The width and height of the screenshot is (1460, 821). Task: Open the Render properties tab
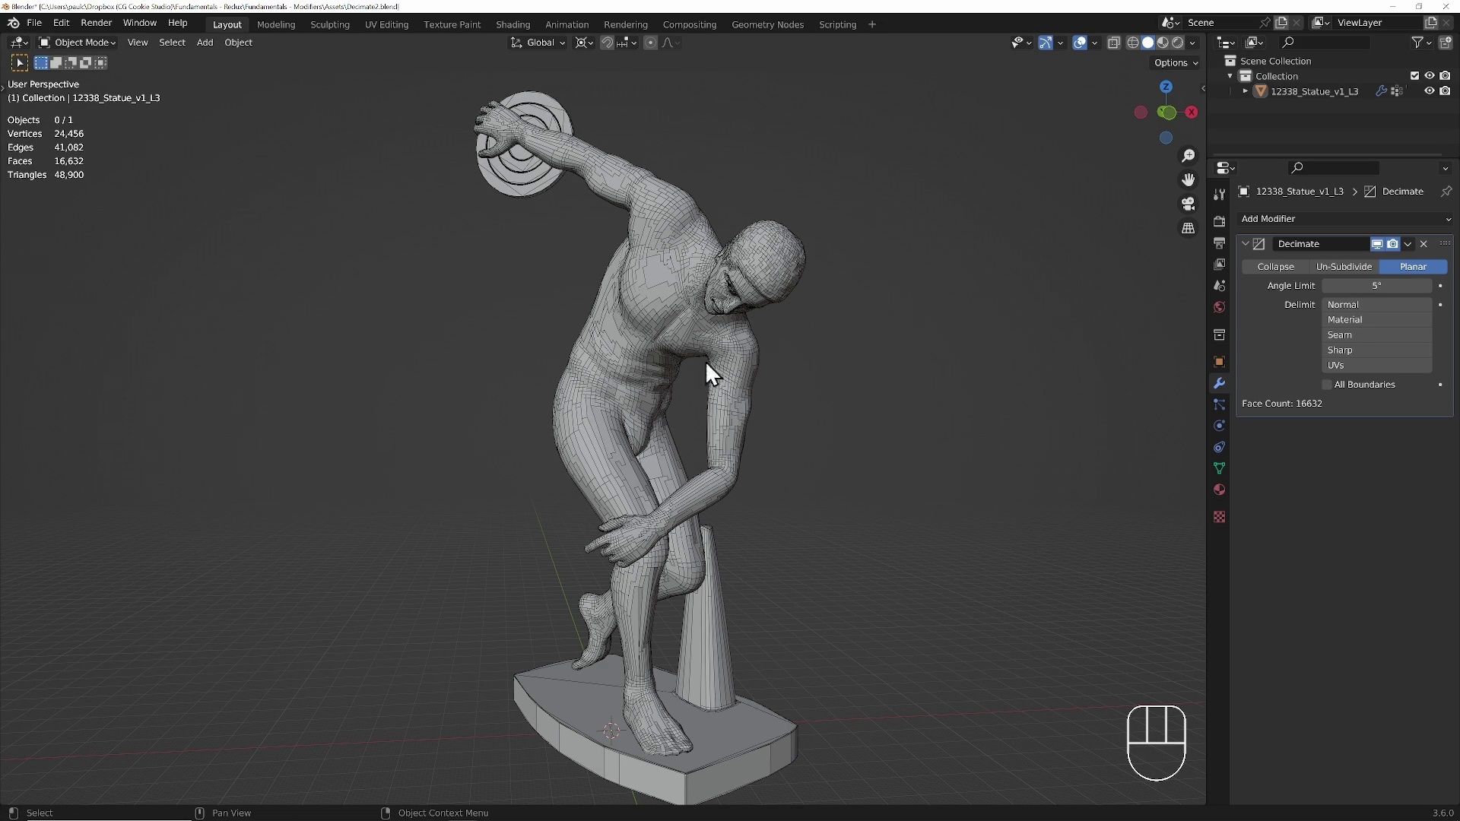point(1219,221)
